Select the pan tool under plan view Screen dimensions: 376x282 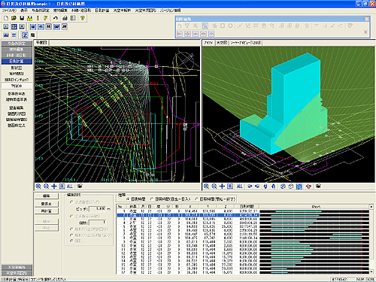(54, 186)
